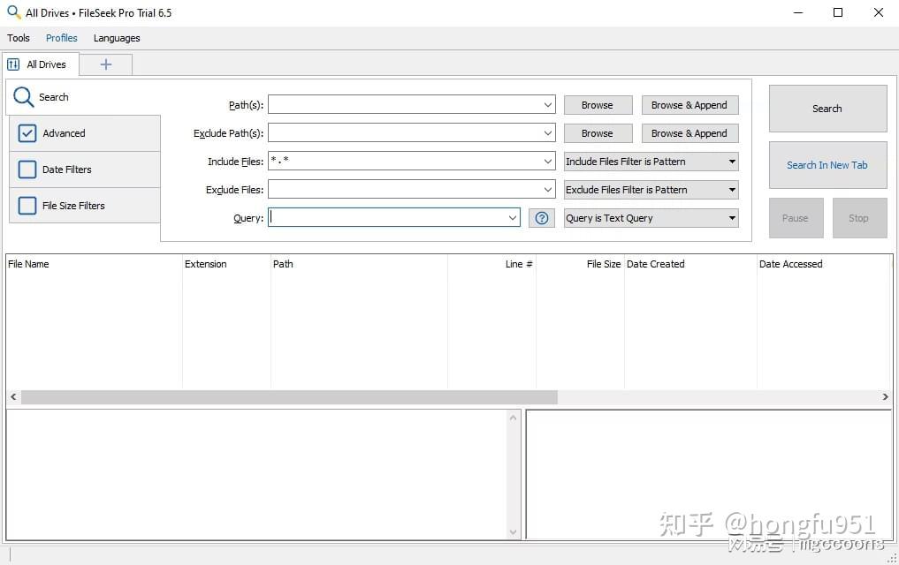The width and height of the screenshot is (899, 565).
Task: Sort by File Name column header
Action: click(94, 264)
